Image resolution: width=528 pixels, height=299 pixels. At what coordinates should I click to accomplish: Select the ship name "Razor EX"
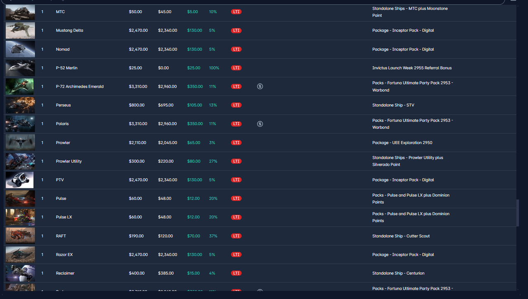coord(64,255)
